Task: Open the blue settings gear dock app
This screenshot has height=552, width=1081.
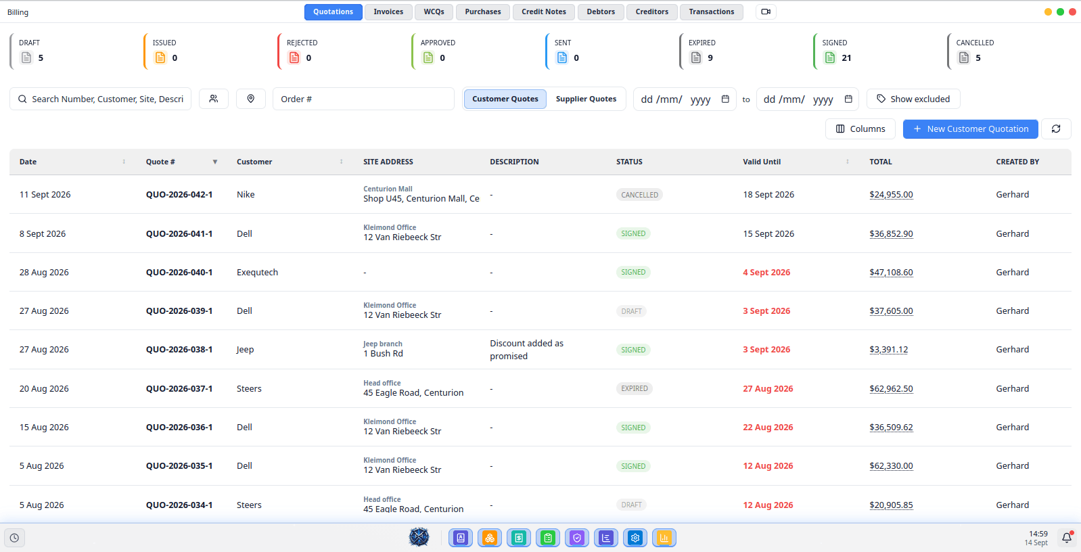Action: point(635,538)
